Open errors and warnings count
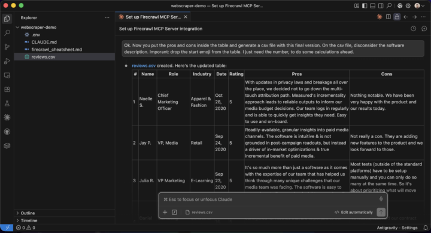 coord(26,228)
